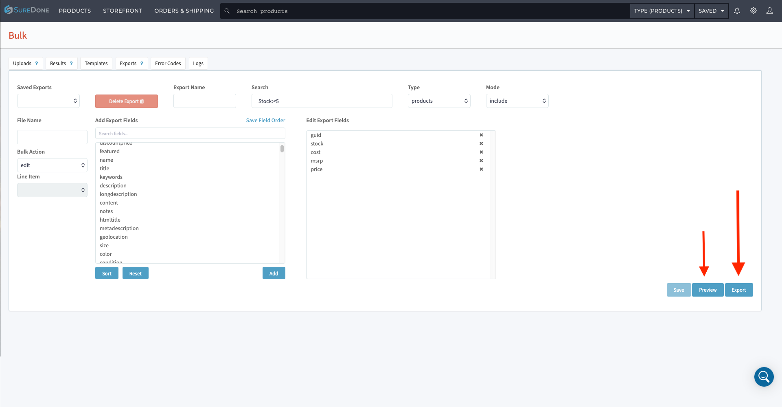This screenshot has height=407, width=782.
Task: Click the help question mark beside Results
Action: 71,64
